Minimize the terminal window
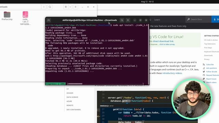The height and width of the screenshot is (123, 219). pyautogui.click(x=134, y=20)
